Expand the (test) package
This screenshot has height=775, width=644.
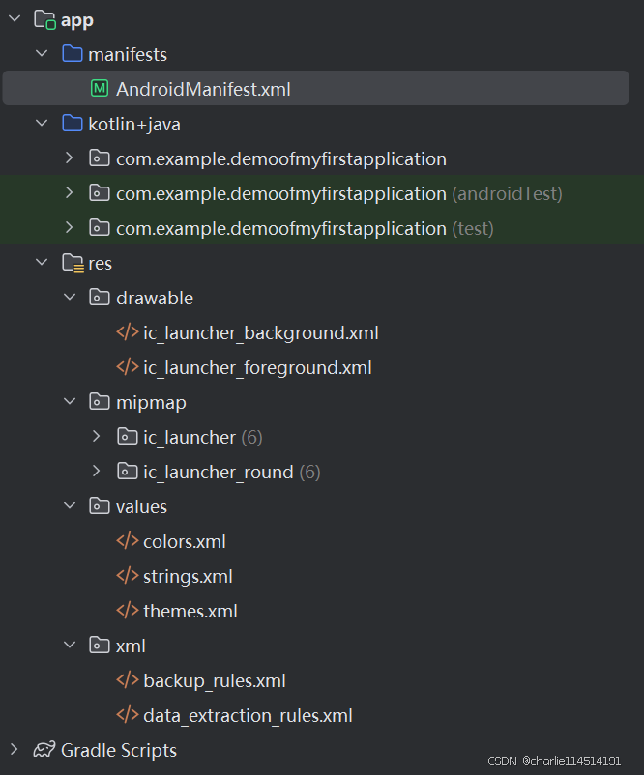click(70, 228)
